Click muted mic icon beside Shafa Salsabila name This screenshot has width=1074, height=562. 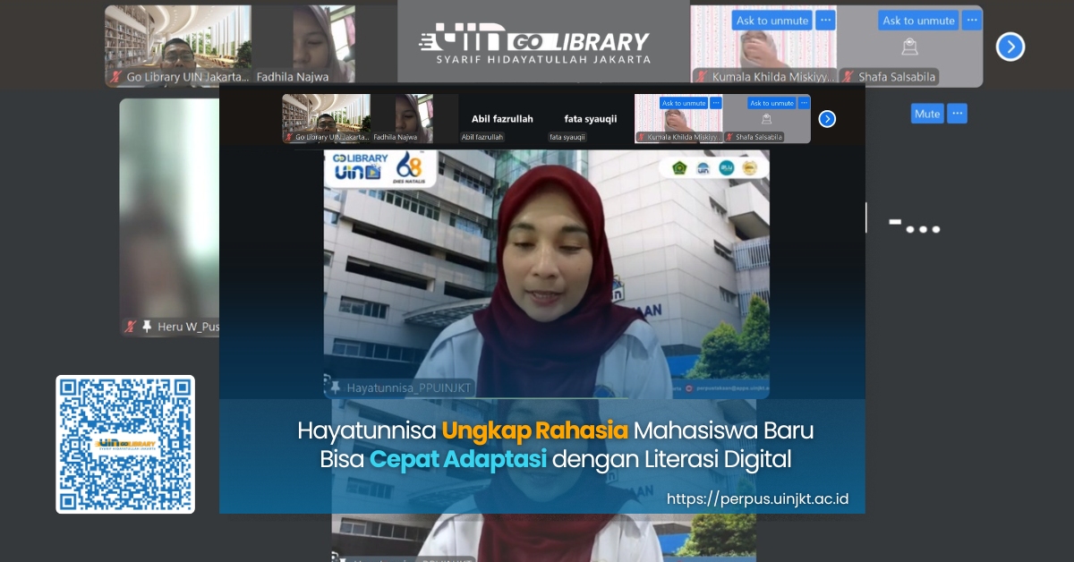pos(847,78)
